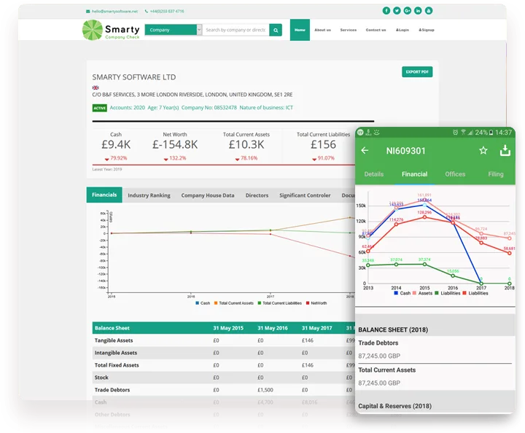The width and height of the screenshot is (525, 433).
Task: Click the phone icon in top bar
Action: click(x=147, y=12)
